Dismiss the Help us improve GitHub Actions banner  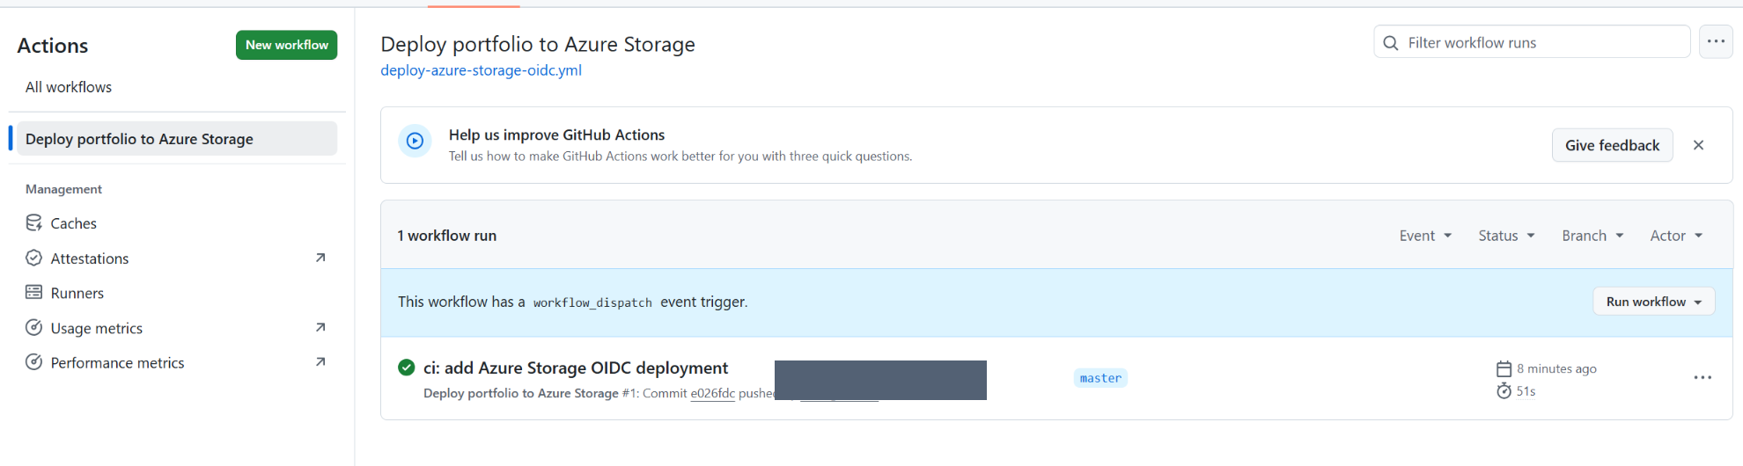pos(1699,145)
